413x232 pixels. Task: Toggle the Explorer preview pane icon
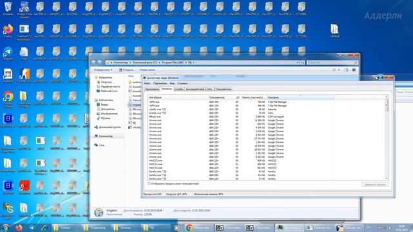[x=346, y=70]
